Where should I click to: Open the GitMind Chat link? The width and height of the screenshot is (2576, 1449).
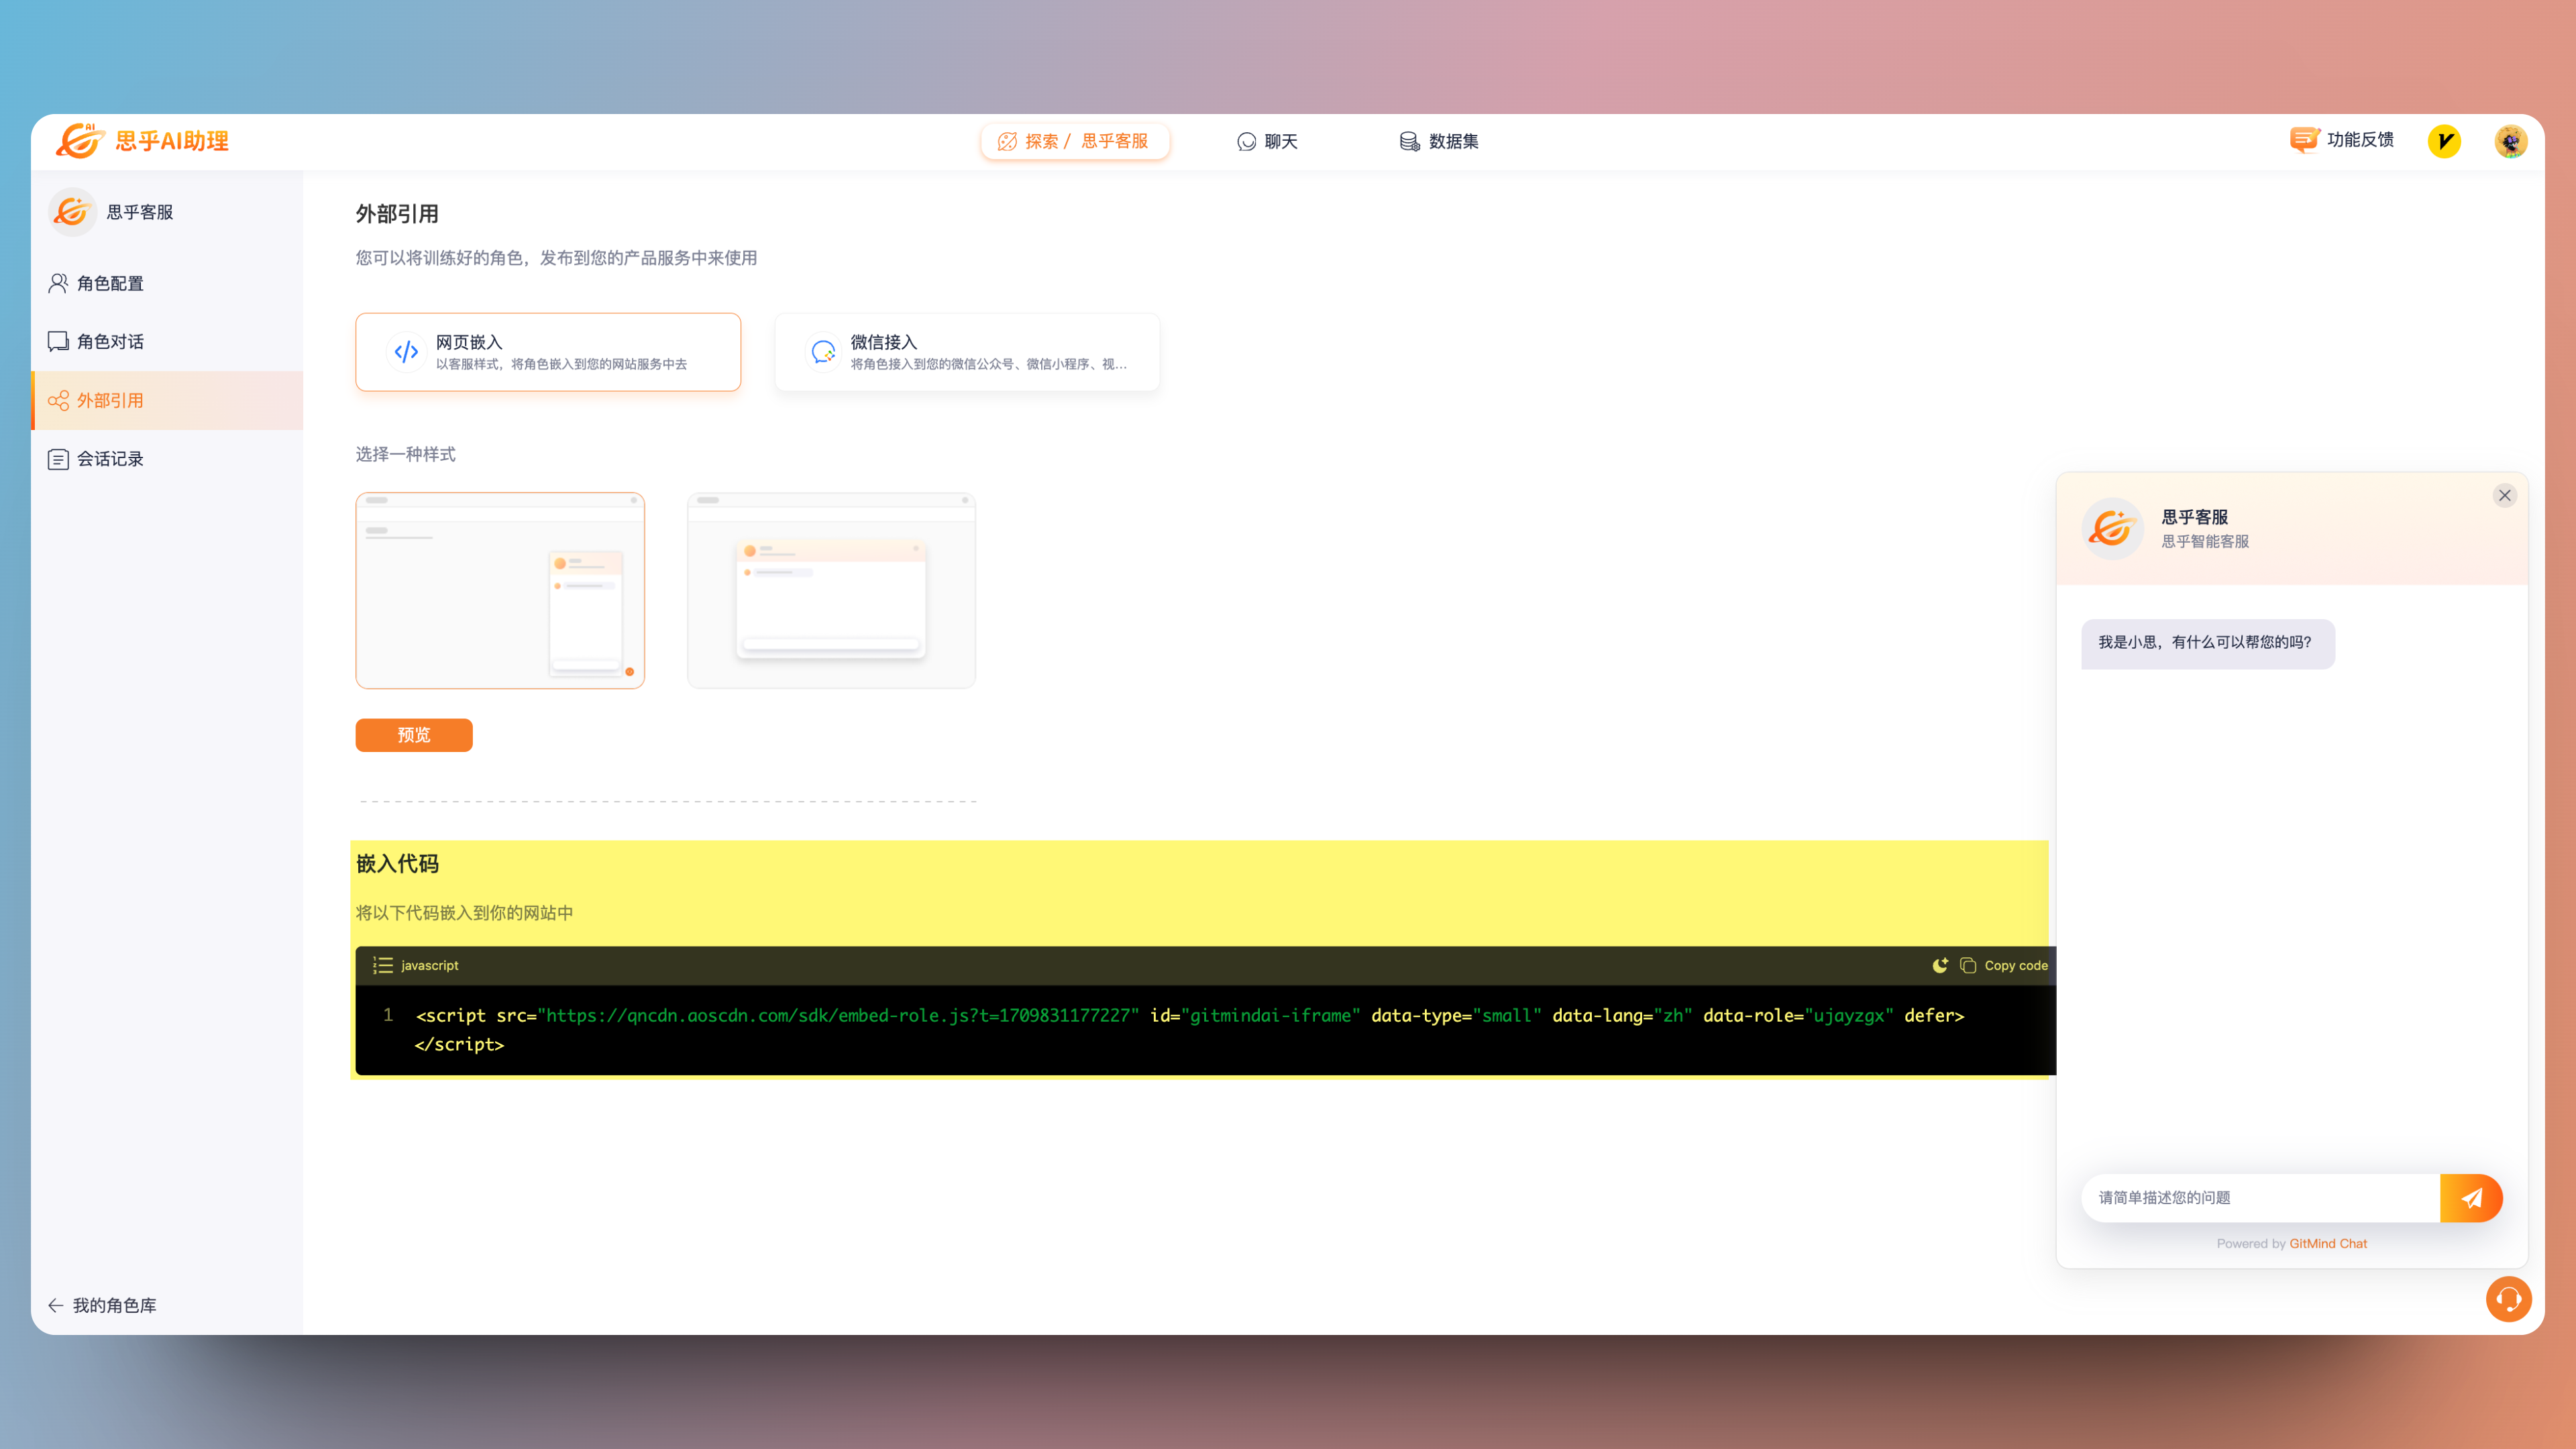pos(2328,1243)
